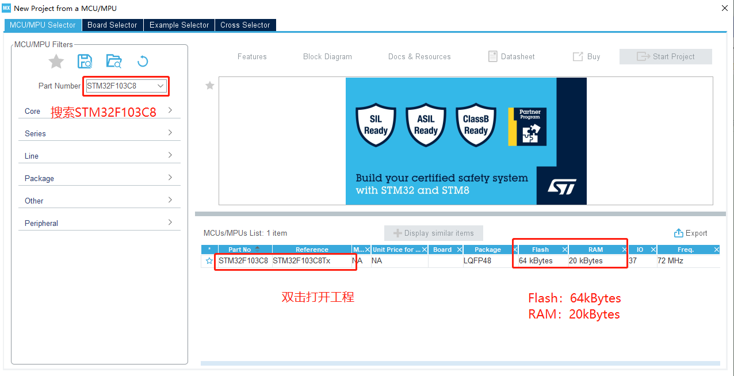Click the Export icon

point(679,233)
